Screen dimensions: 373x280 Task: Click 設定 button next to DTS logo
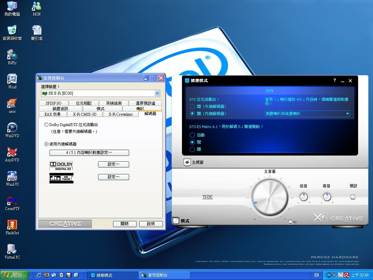point(113,177)
